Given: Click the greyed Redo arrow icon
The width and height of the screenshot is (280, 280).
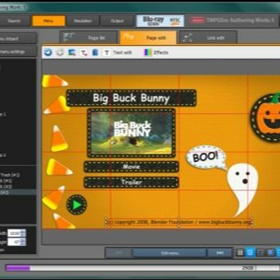Looking at the screenshot, I should [x=60, y=53].
